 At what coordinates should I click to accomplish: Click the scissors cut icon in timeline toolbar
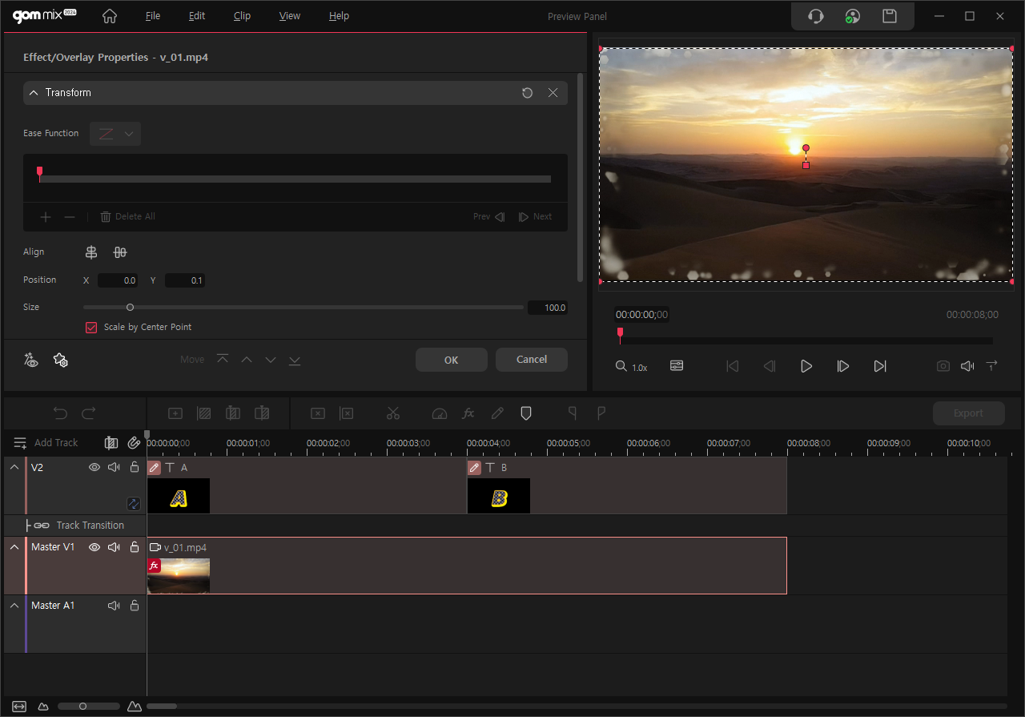pyautogui.click(x=392, y=413)
